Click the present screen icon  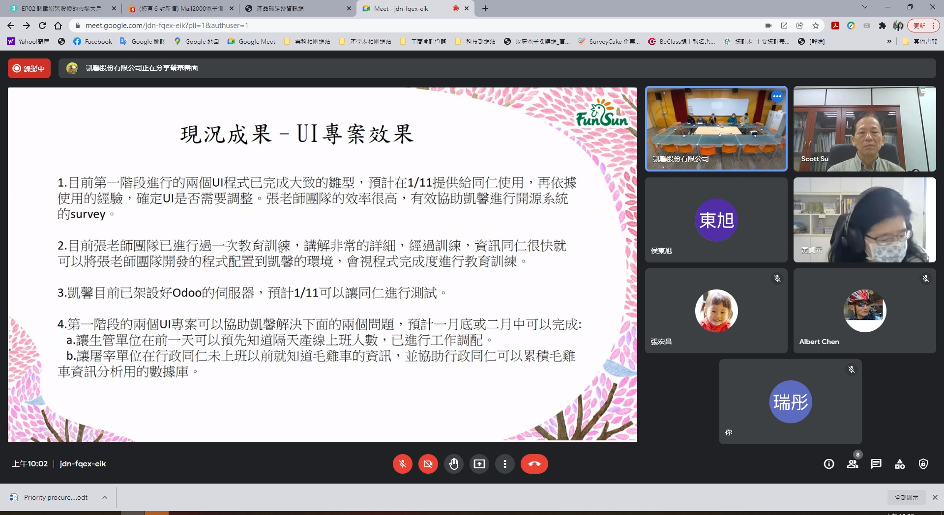pos(479,464)
